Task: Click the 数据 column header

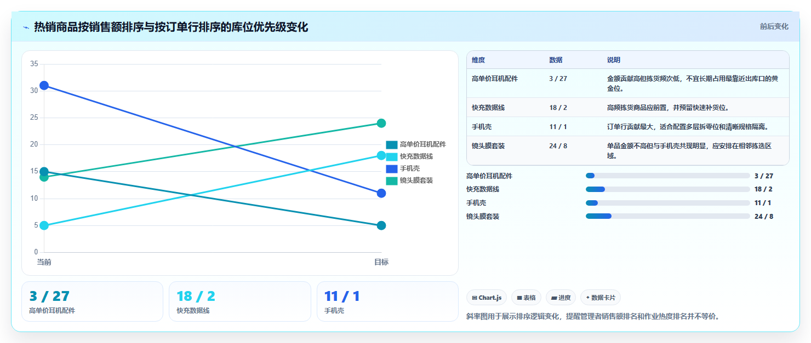Action: pos(556,60)
